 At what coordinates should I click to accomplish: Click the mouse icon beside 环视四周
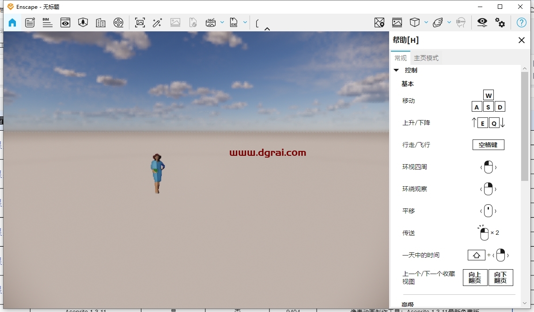coord(488,167)
